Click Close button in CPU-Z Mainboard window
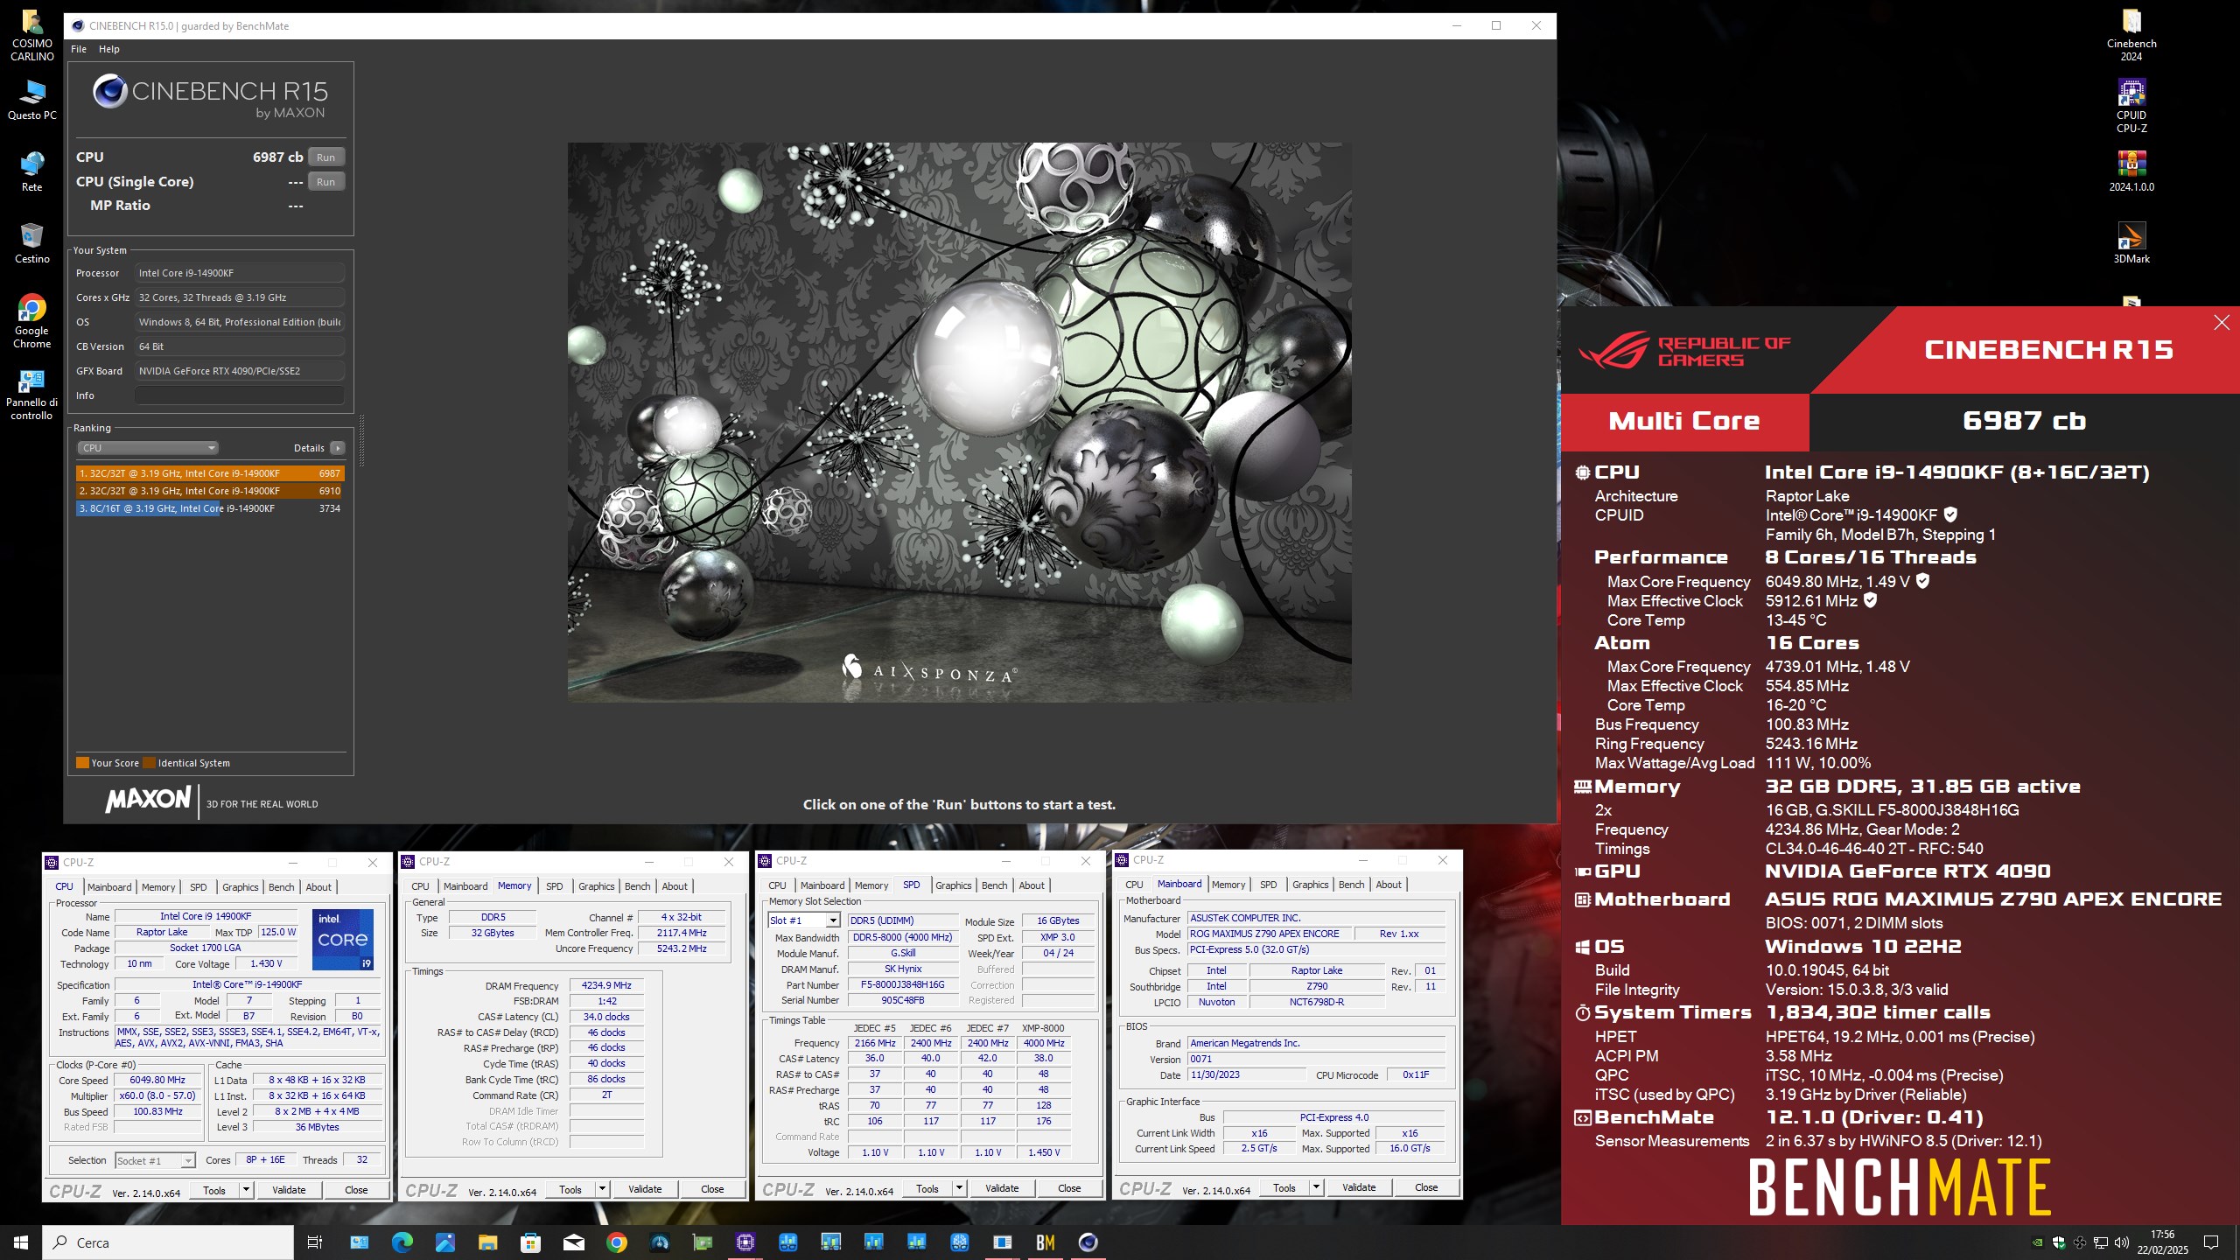2240x1260 pixels. 1426,1187
